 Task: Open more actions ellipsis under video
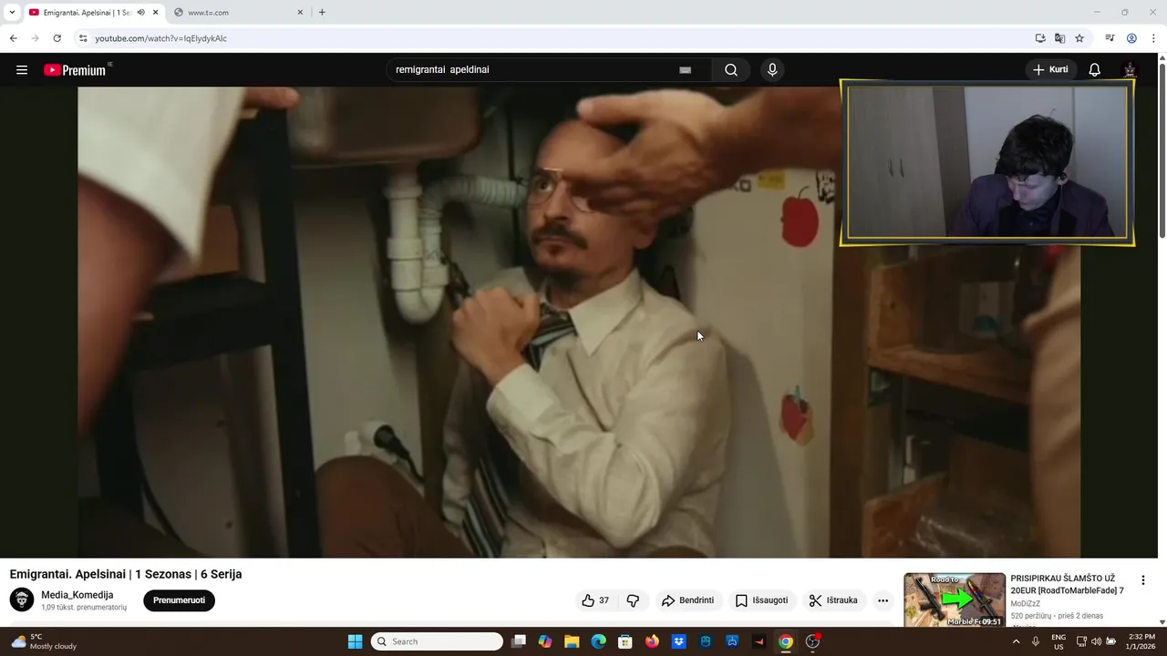[883, 600]
